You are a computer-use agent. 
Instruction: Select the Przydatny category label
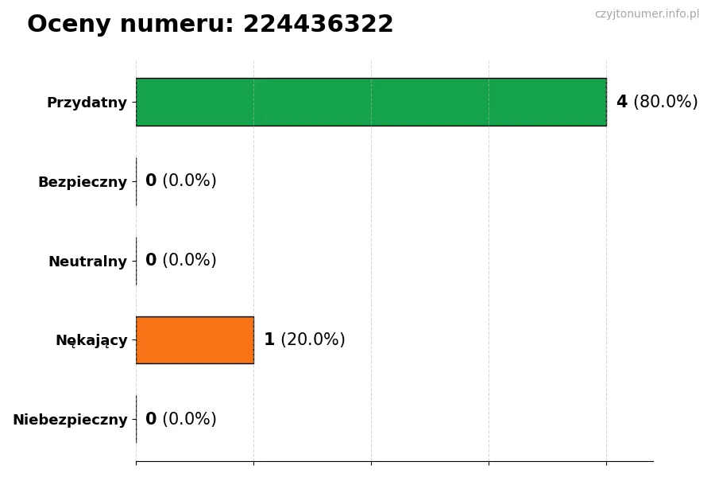pos(87,103)
